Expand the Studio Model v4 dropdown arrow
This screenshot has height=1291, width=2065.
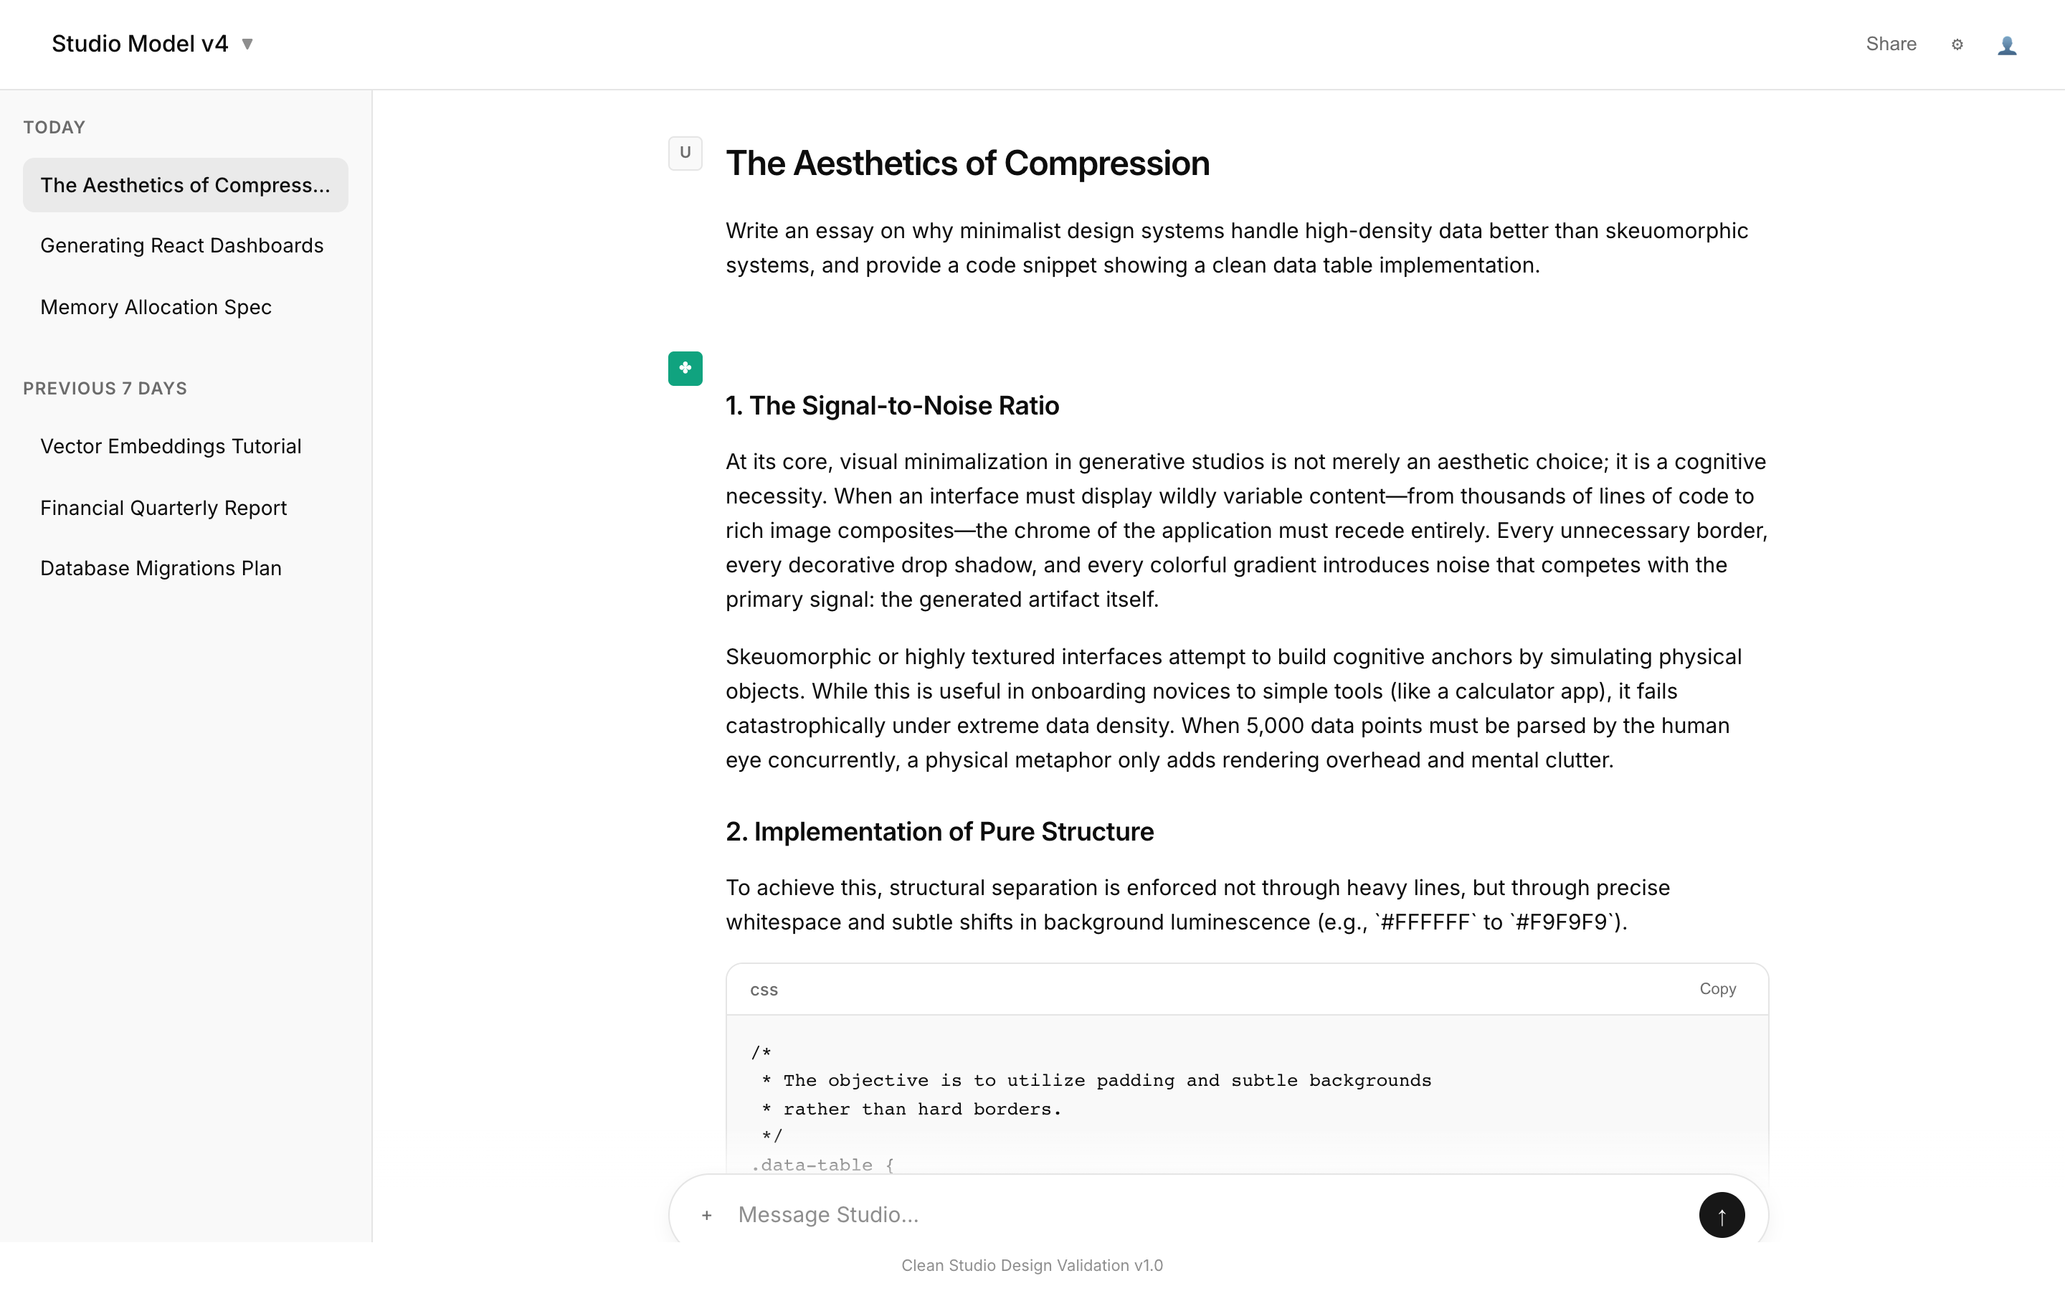pyautogui.click(x=247, y=44)
